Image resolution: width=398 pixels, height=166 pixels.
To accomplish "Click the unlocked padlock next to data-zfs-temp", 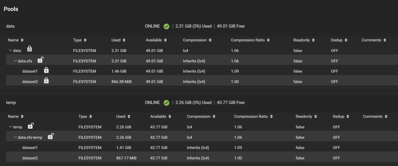I will point(50,136).
